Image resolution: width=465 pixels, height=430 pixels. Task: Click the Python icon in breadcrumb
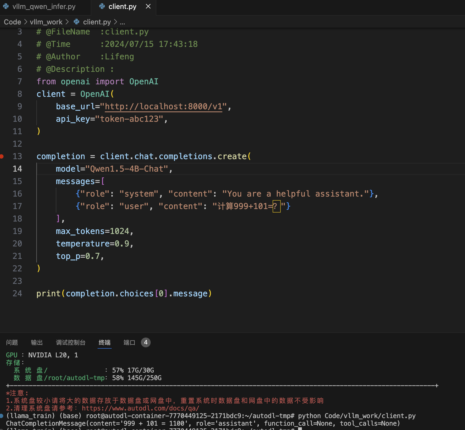pyautogui.click(x=77, y=22)
